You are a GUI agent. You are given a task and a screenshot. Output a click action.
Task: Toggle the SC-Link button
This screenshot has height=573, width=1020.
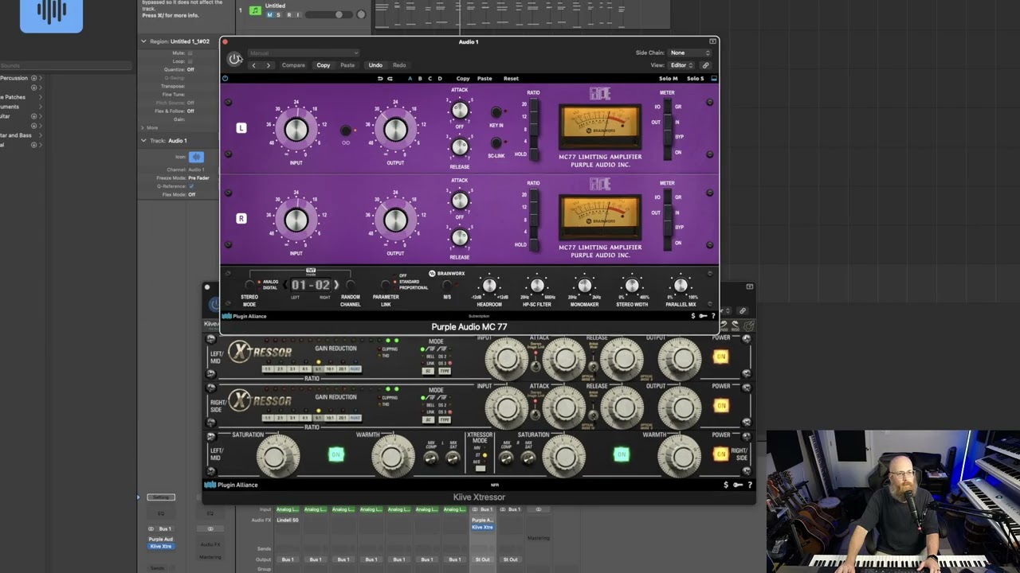pyautogui.click(x=496, y=143)
